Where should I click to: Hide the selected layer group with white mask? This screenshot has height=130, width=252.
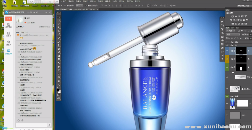pyautogui.click(x=227, y=51)
